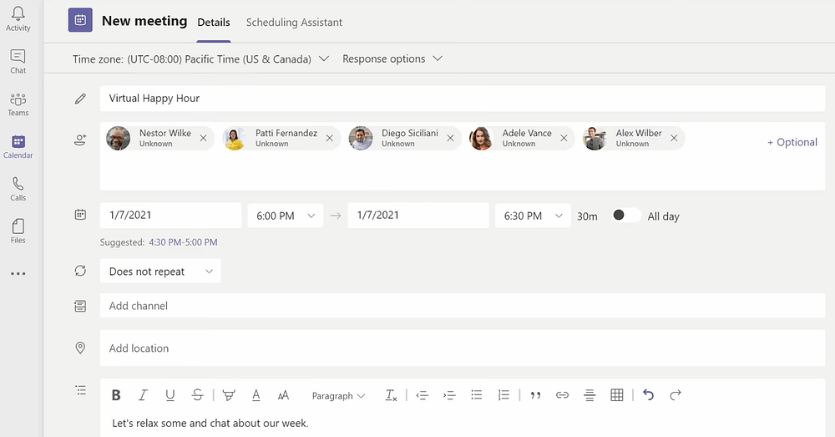Open Calls in the sidebar
Image resolution: width=835 pixels, height=437 pixels.
pos(18,189)
